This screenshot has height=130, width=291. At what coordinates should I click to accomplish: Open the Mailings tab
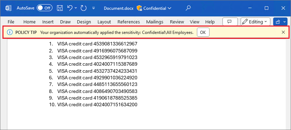coord(155,22)
